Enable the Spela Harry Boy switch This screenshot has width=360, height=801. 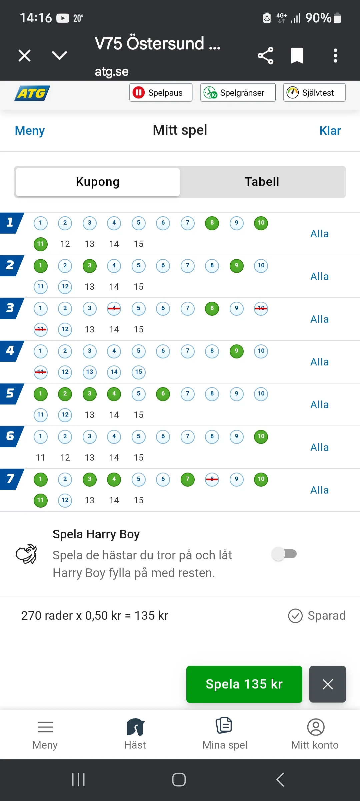[284, 554]
